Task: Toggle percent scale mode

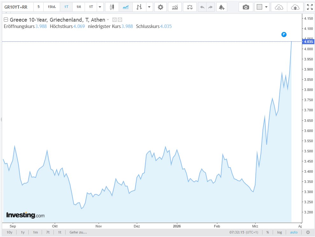Action: click(268, 232)
